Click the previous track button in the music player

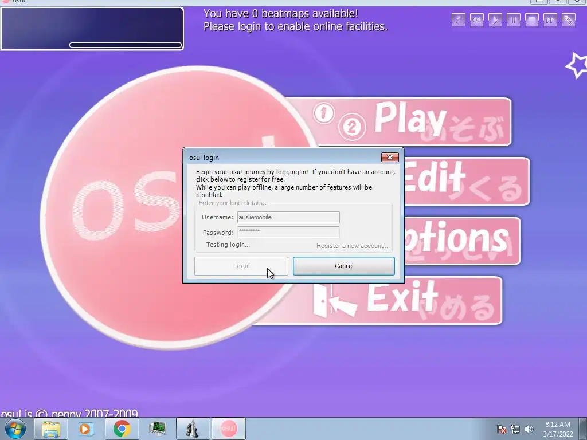pyautogui.click(x=476, y=20)
